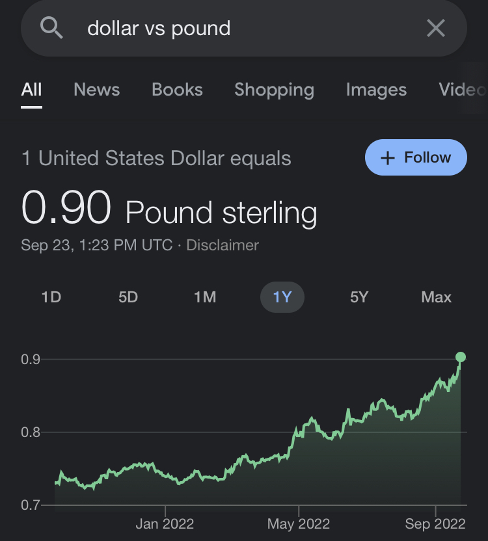The height and width of the screenshot is (541, 488).
Task: Select the All results tab
Action: [31, 90]
